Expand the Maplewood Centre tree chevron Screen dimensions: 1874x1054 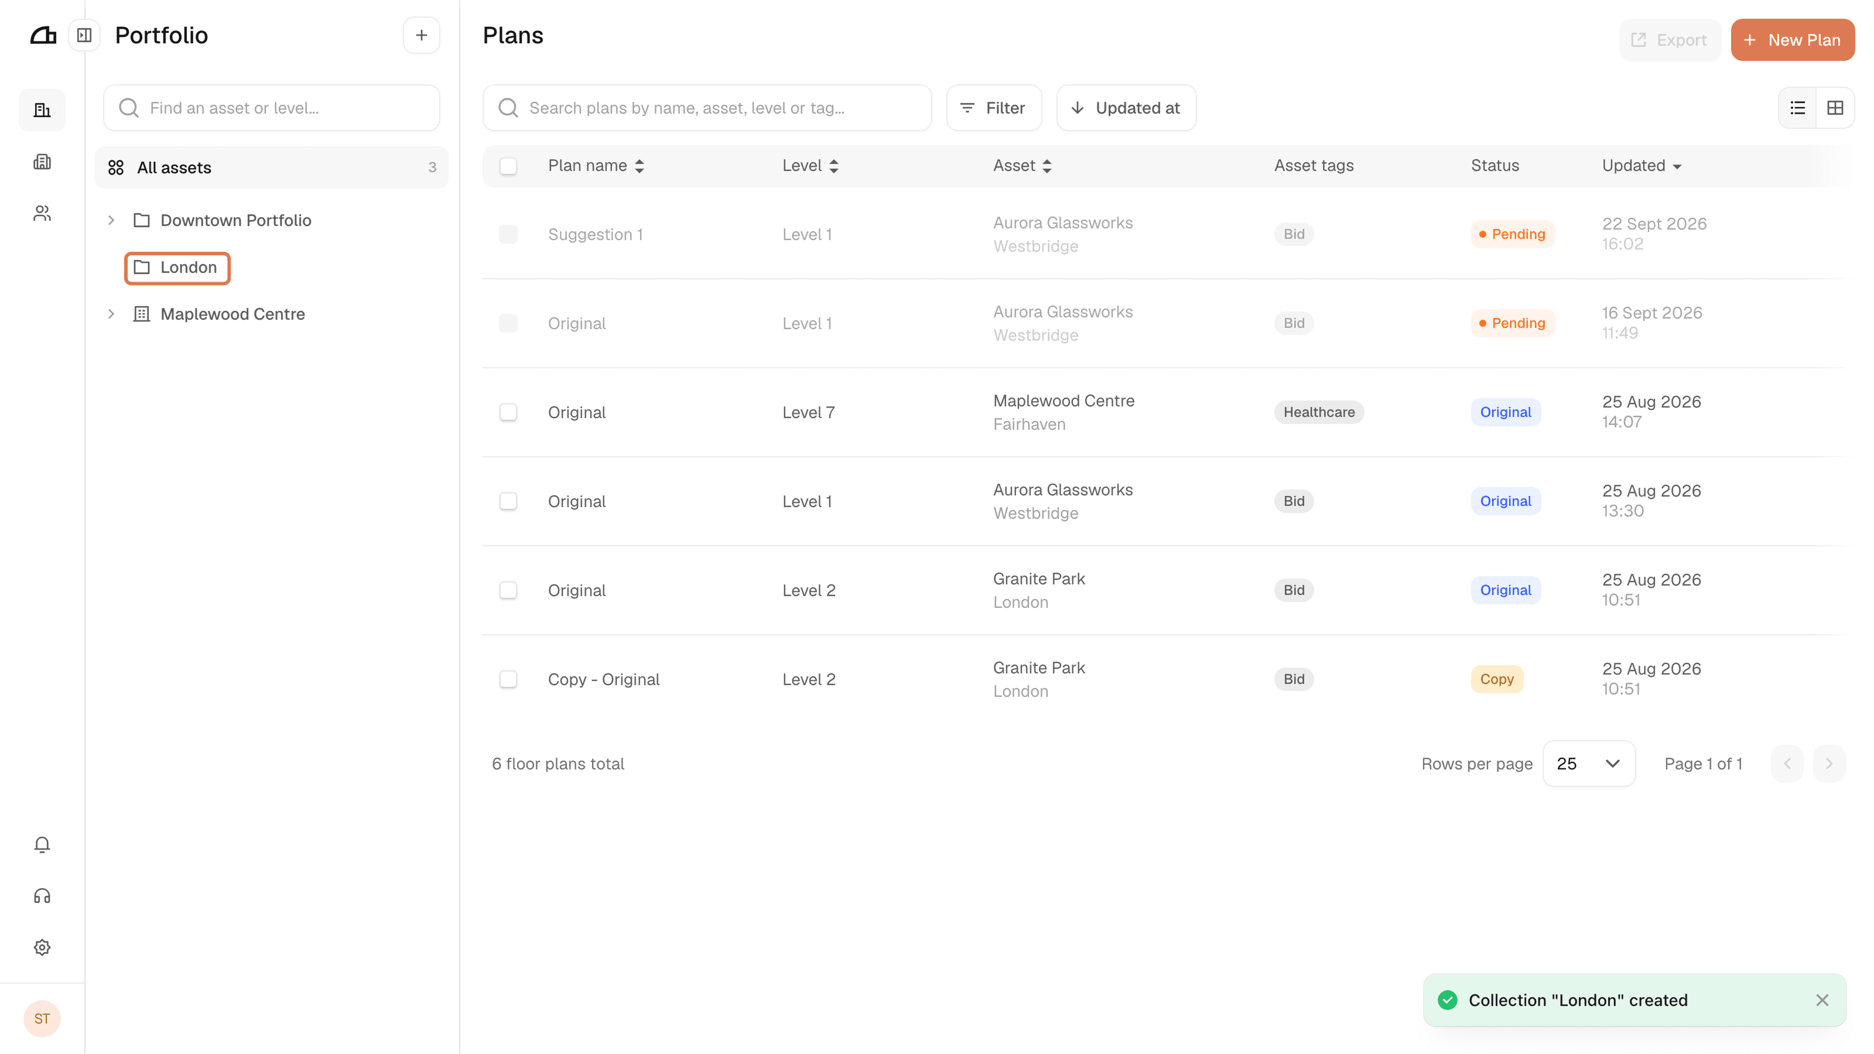[111, 314]
